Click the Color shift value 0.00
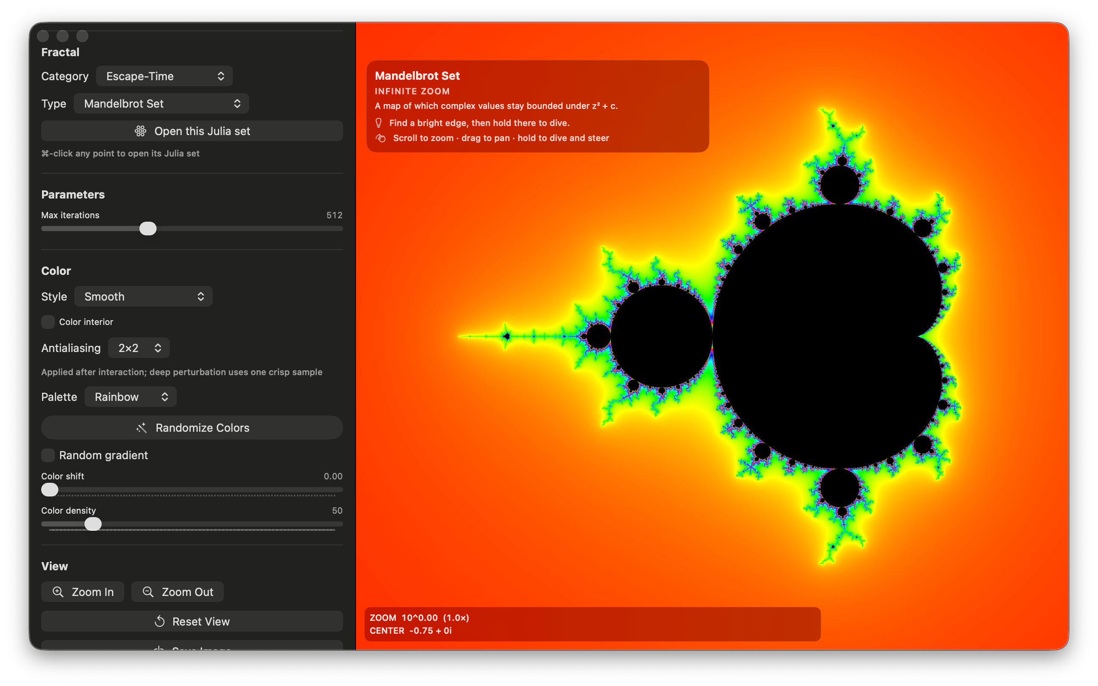Screen dimensions: 1098x686 pyautogui.click(x=333, y=476)
